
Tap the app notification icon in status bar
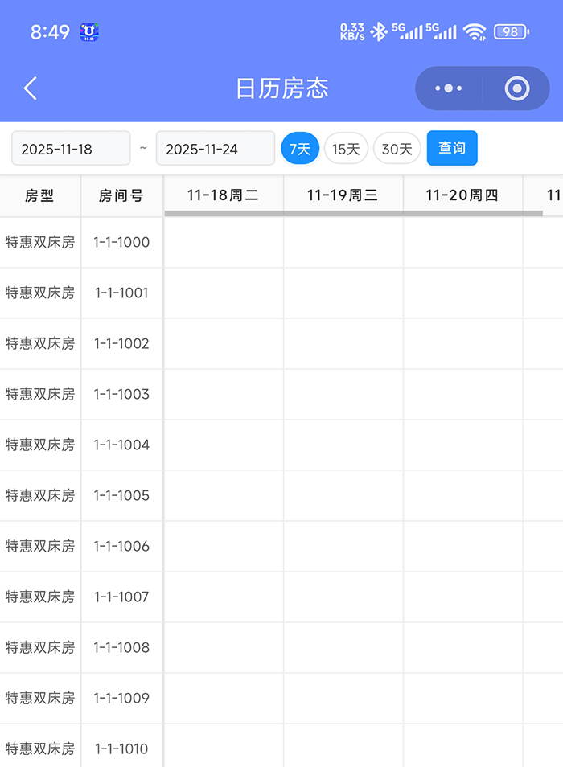click(x=89, y=32)
